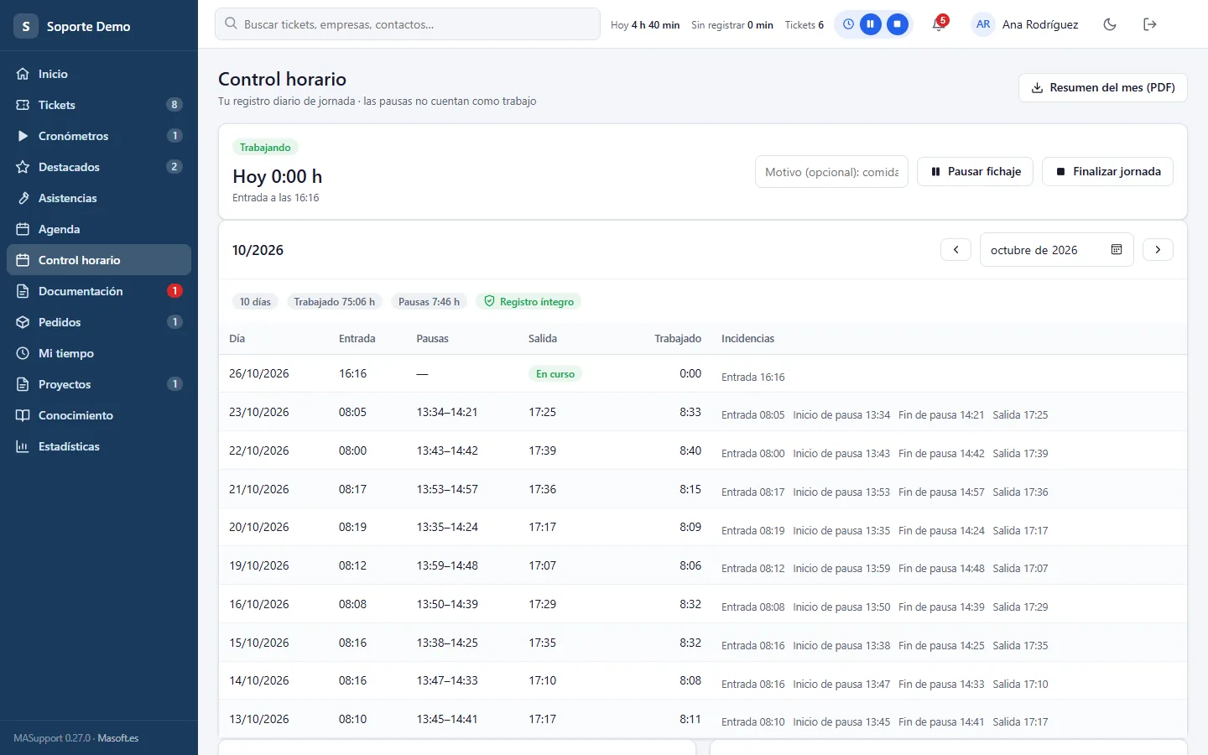Click the logout icon
Image resolution: width=1208 pixels, height=755 pixels.
pyautogui.click(x=1150, y=24)
